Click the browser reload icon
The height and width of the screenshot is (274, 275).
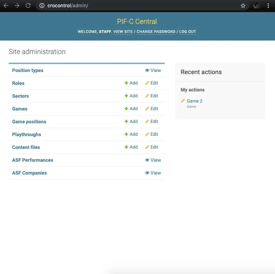point(28,6)
